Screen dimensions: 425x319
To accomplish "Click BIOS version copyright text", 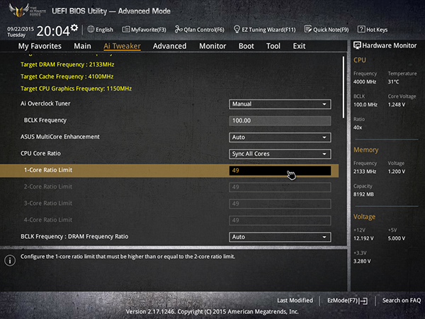I will pos(212,312).
